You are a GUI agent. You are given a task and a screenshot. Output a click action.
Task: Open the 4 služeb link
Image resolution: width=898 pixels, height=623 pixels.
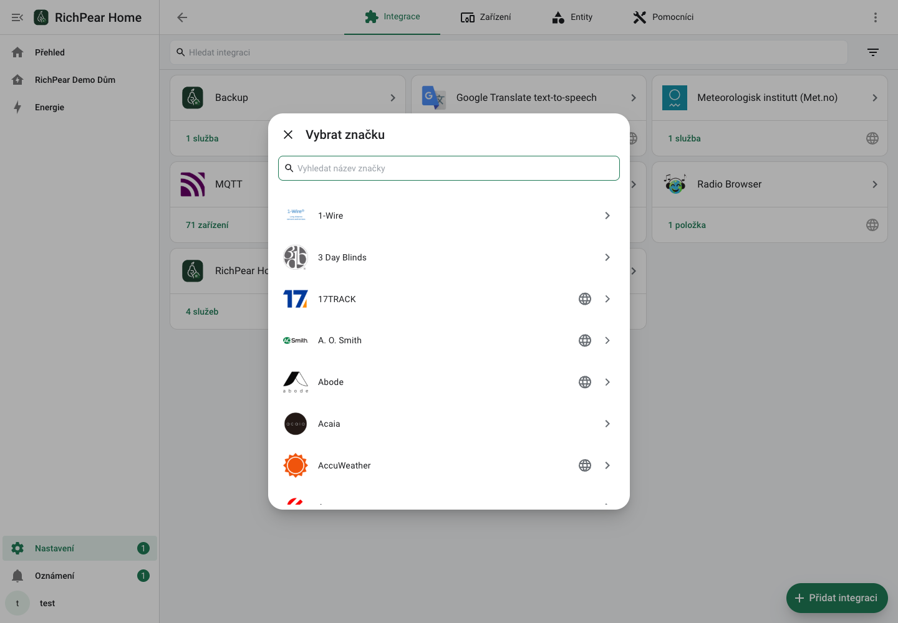[202, 311]
